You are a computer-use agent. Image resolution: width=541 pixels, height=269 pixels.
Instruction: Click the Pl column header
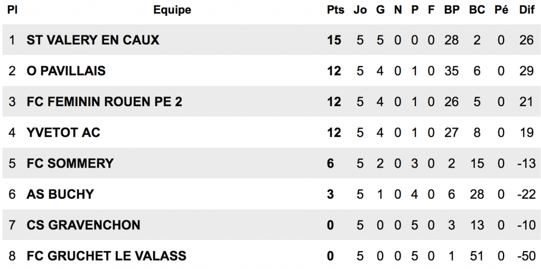13,10
